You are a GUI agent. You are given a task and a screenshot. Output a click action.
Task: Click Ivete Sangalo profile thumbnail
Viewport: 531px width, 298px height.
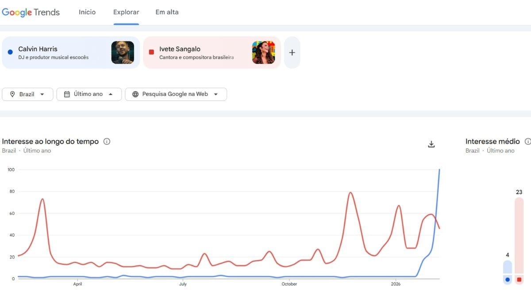tap(264, 53)
